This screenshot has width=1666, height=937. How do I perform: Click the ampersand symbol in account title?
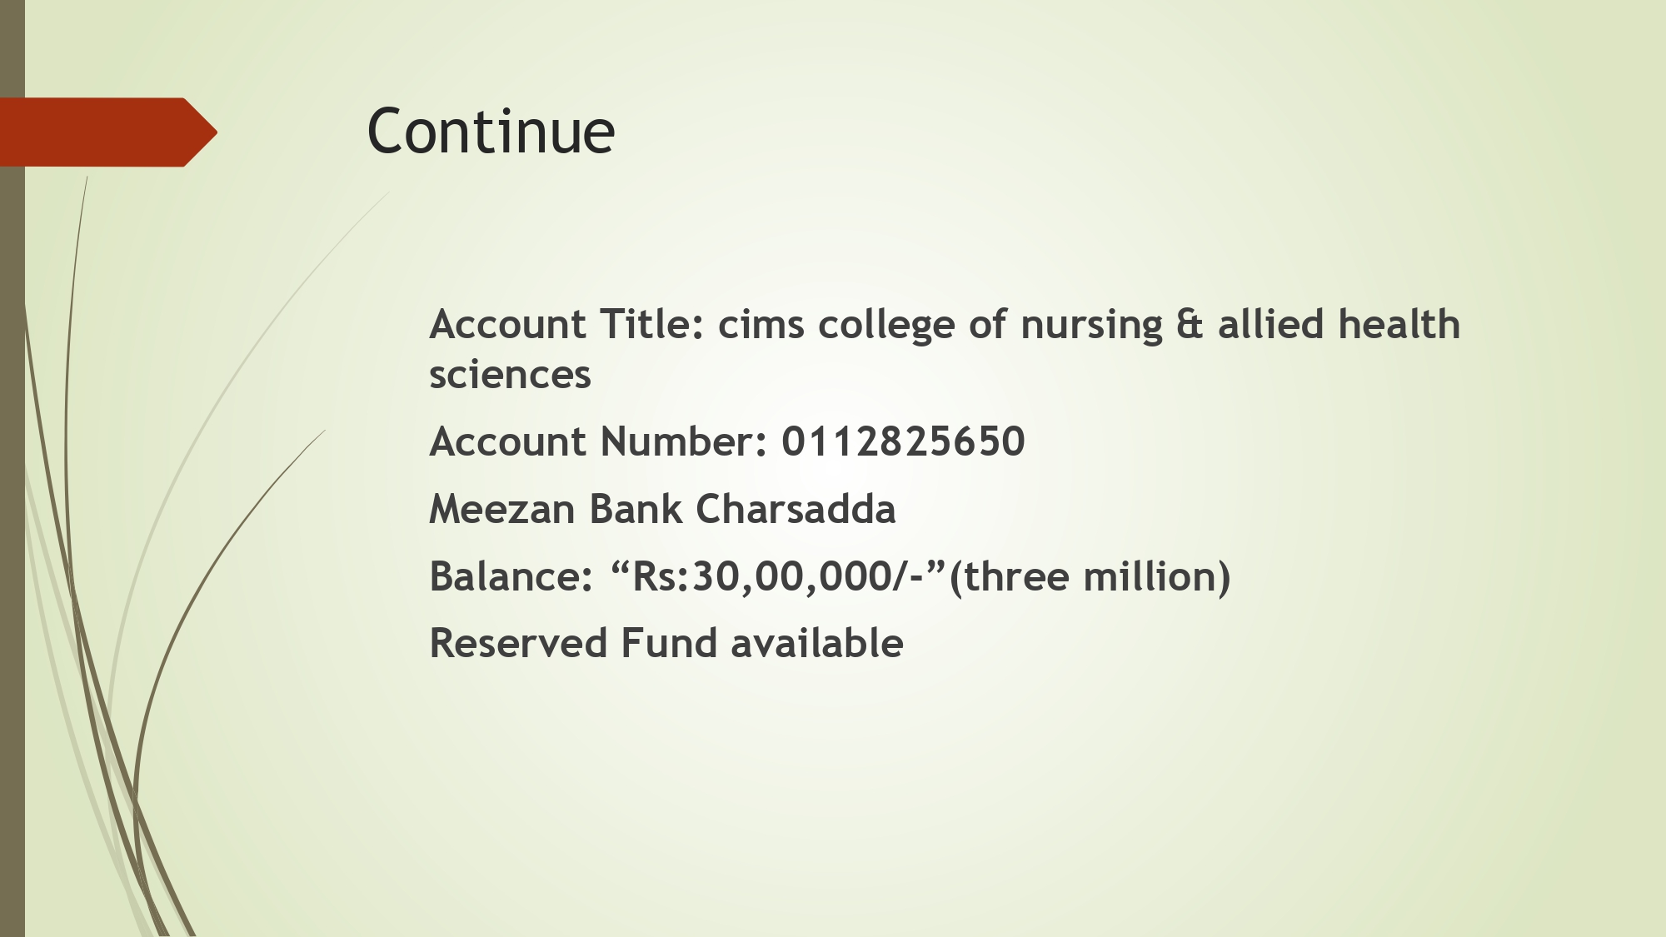[x=1190, y=325]
